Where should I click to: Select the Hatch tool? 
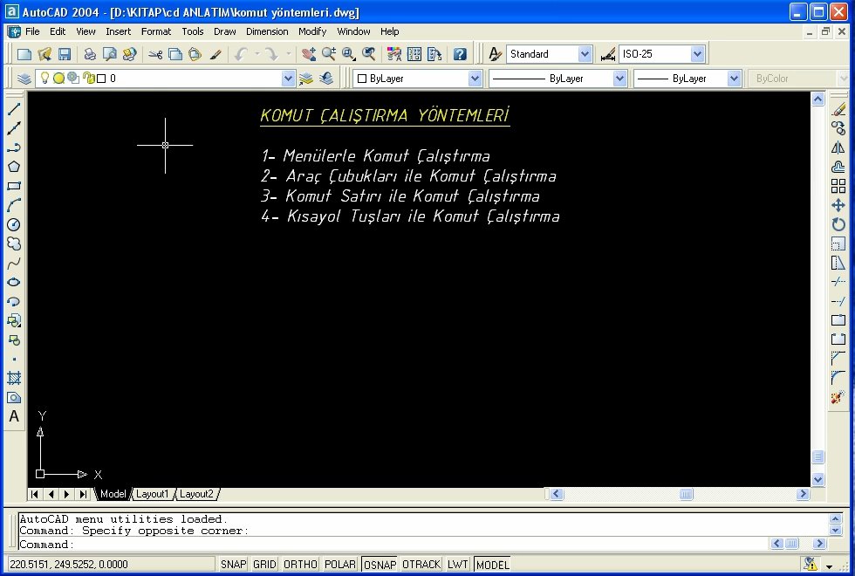point(14,377)
